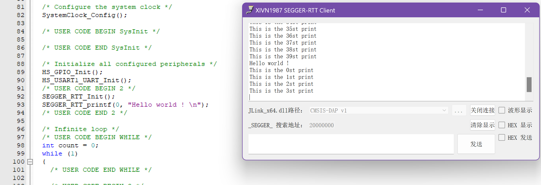Check the HEX 发送 option
Image resolution: width=541 pixels, height=185 pixels.
(502, 137)
